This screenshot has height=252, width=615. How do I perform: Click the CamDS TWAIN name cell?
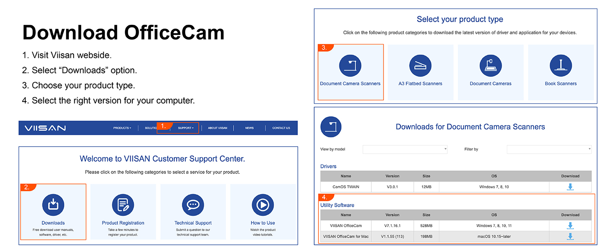click(346, 187)
